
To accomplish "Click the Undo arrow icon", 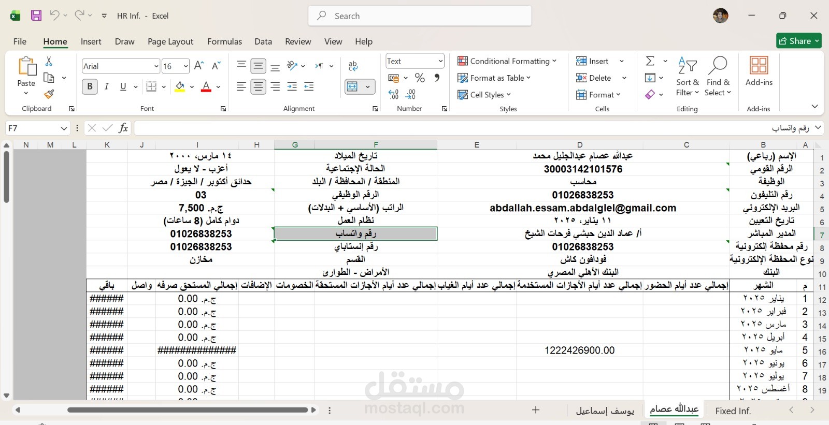I will [x=54, y=16].
